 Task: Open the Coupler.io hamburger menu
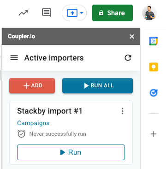(14, 58)
